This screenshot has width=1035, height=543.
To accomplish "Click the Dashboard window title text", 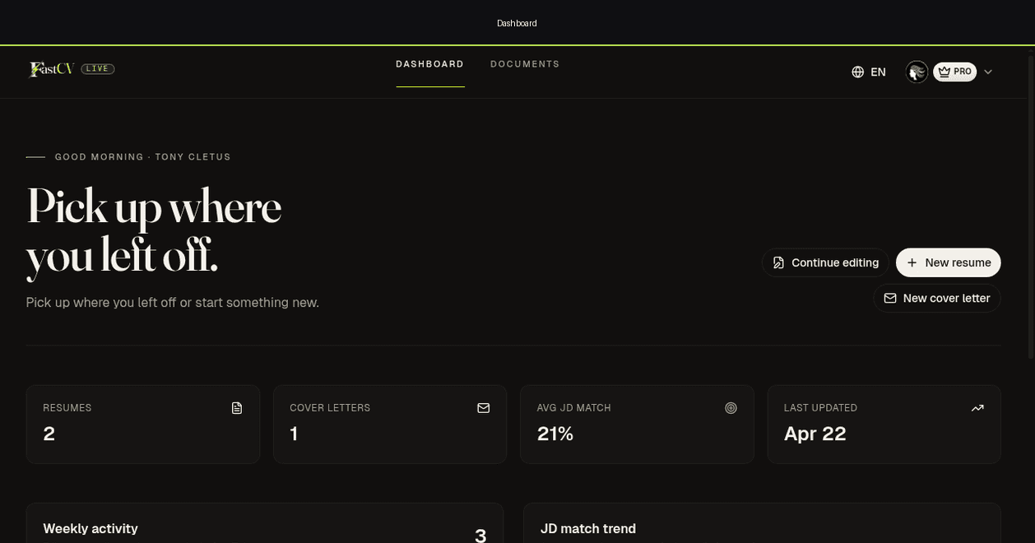I will point(517,23).
